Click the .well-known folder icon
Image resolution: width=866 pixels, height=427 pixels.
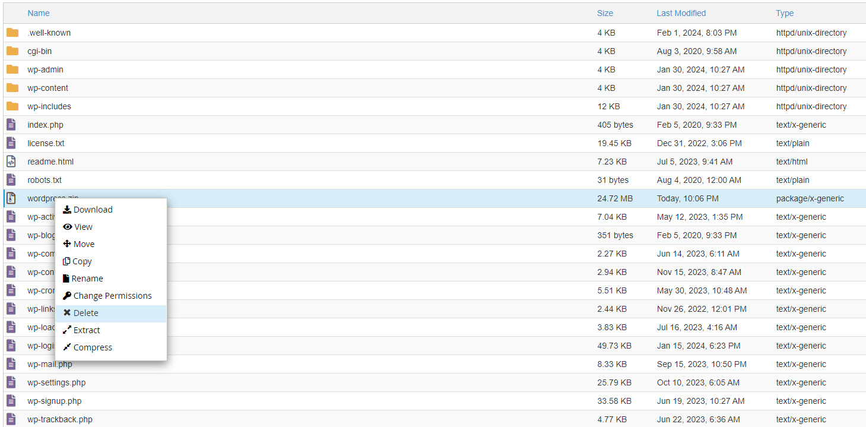[12, 33]
